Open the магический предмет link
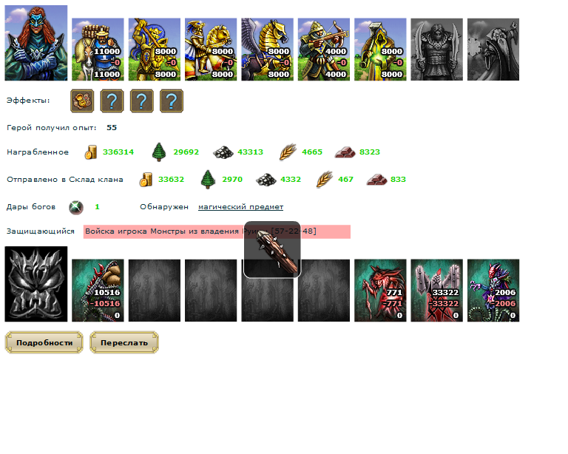Screen dimensions: 568x454 tap(240, 207)
